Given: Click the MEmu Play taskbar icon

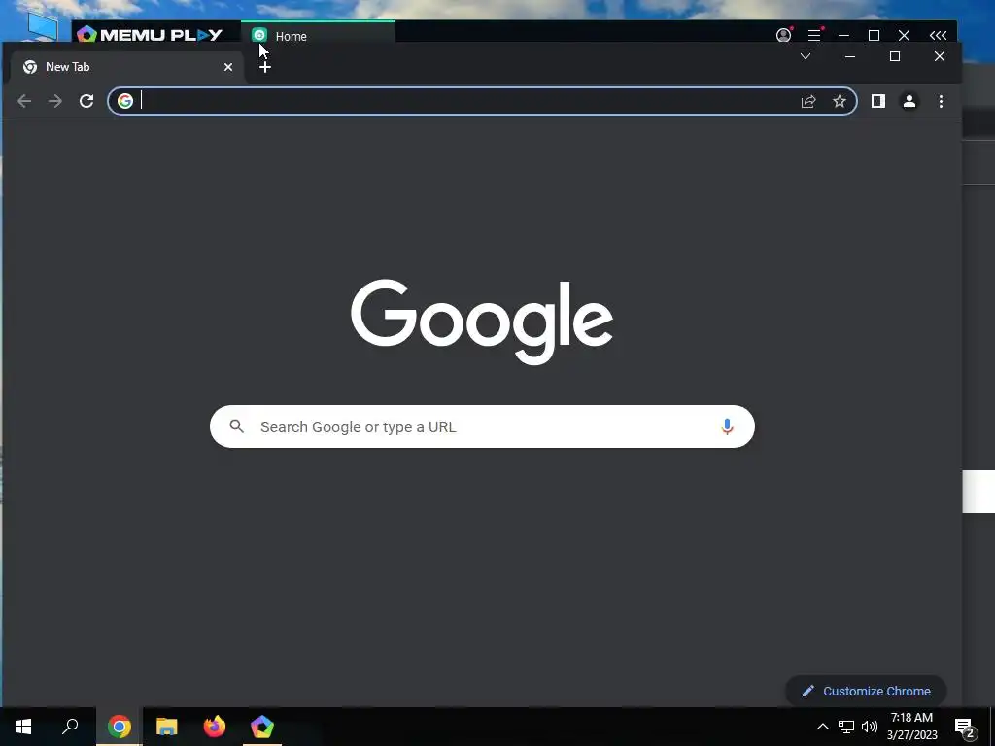Looking at the screenshot, I should pos(262,727).
